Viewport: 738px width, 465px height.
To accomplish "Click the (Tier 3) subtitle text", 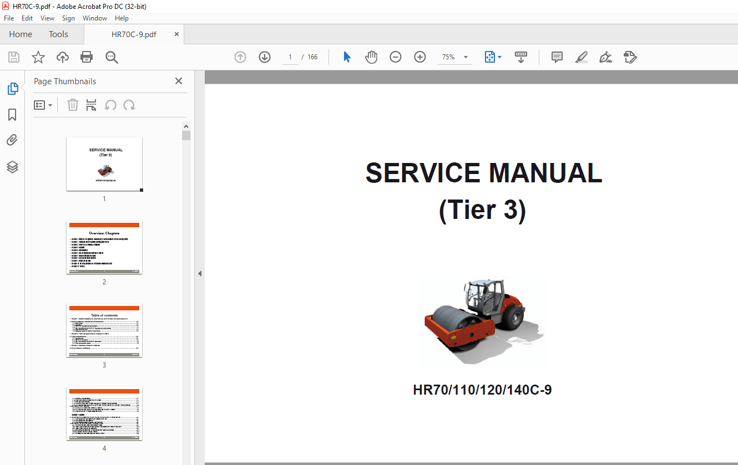I will pyautogui.click(x=482, y=211).
